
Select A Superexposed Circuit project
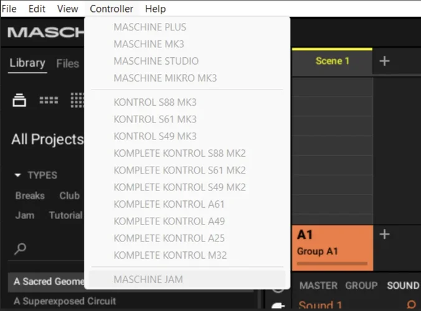[x=65, y=301]
